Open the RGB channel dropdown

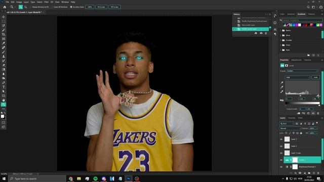[298, 77]
